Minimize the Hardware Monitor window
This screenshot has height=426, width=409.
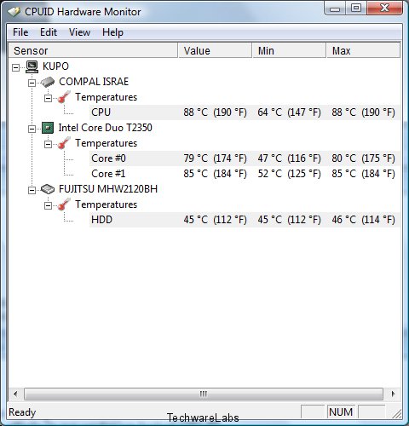(335, 9)
